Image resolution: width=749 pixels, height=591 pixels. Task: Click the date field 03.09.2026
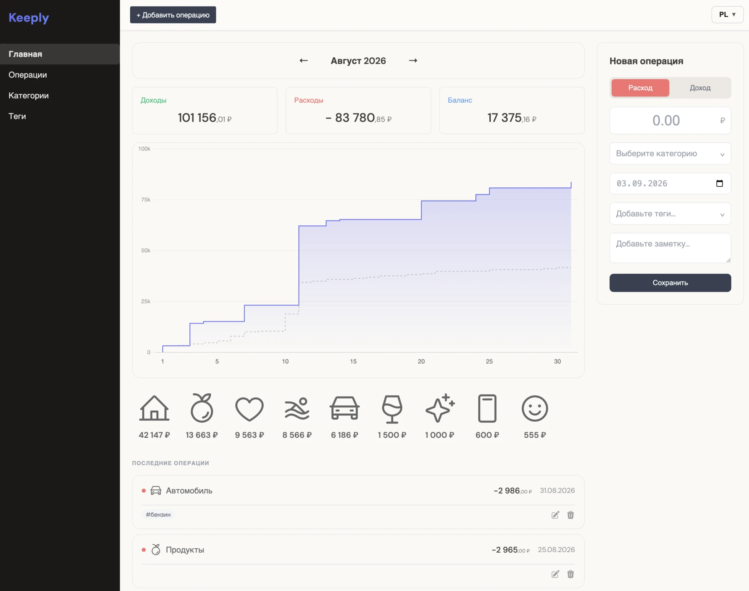(x=670, y=183)
